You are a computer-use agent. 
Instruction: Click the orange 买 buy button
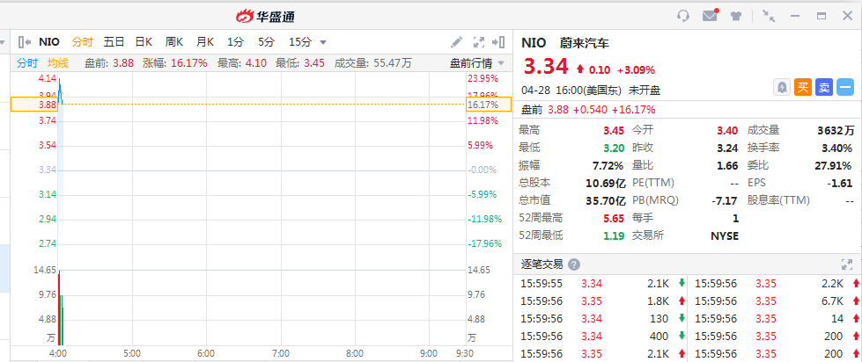point(803,87)
